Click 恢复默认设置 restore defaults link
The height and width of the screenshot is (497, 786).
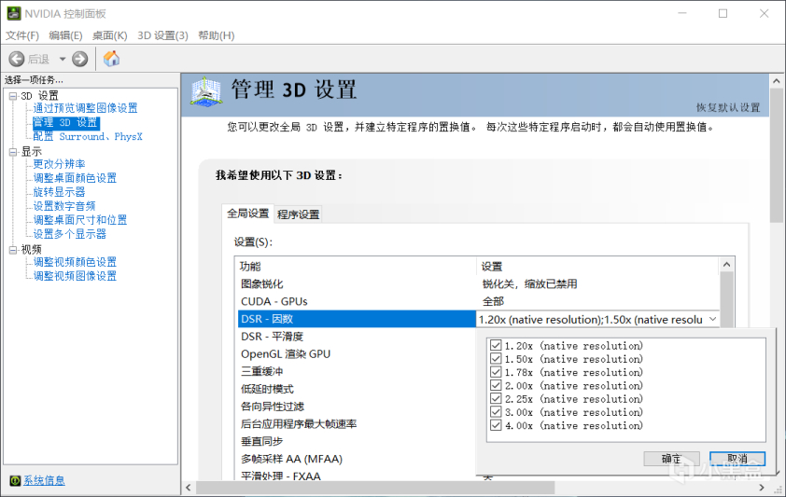click(728, 107)
